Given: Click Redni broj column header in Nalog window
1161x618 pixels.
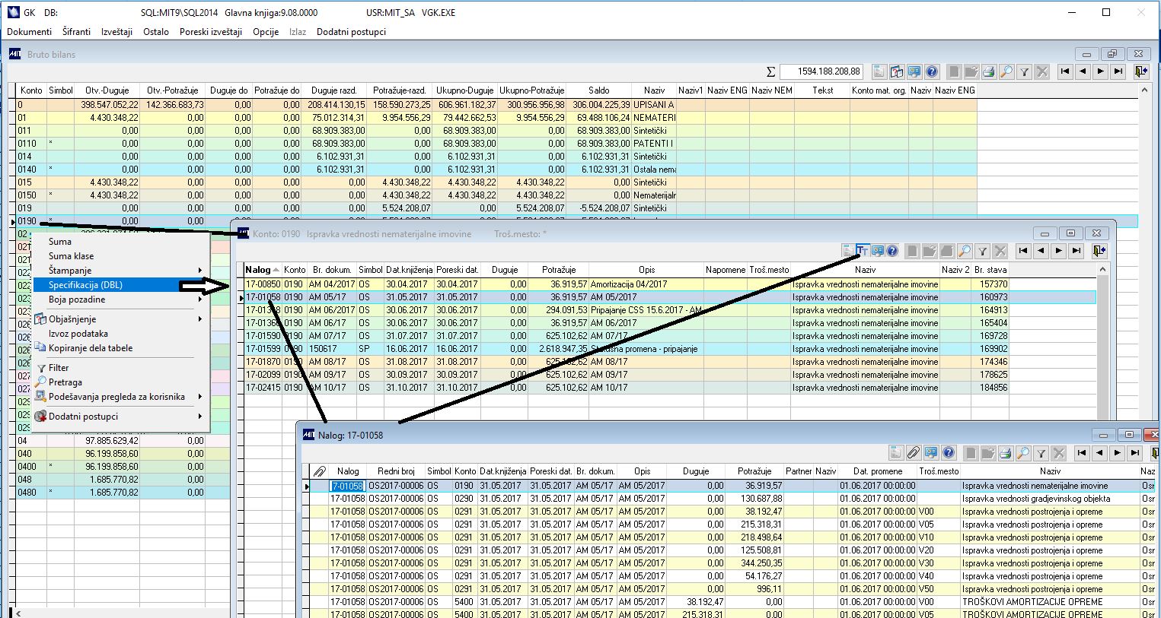Looking at the screenshot, I should point(396,472).
